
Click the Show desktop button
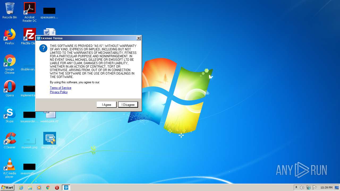point(337,188)
